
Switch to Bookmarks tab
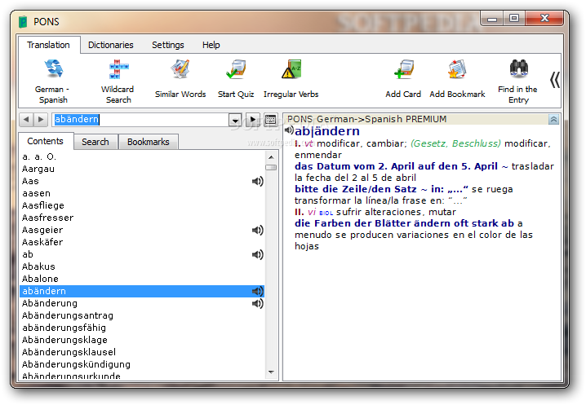coord(149,142)
